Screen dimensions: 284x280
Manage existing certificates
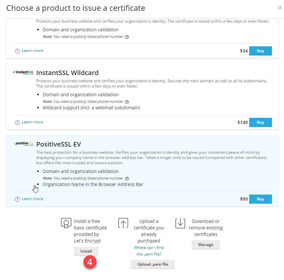click(205, 245)
